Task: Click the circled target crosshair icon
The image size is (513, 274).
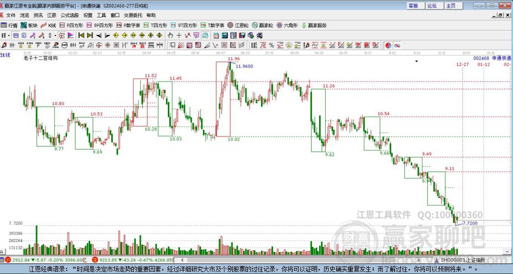Action: (x=99, y=45)
